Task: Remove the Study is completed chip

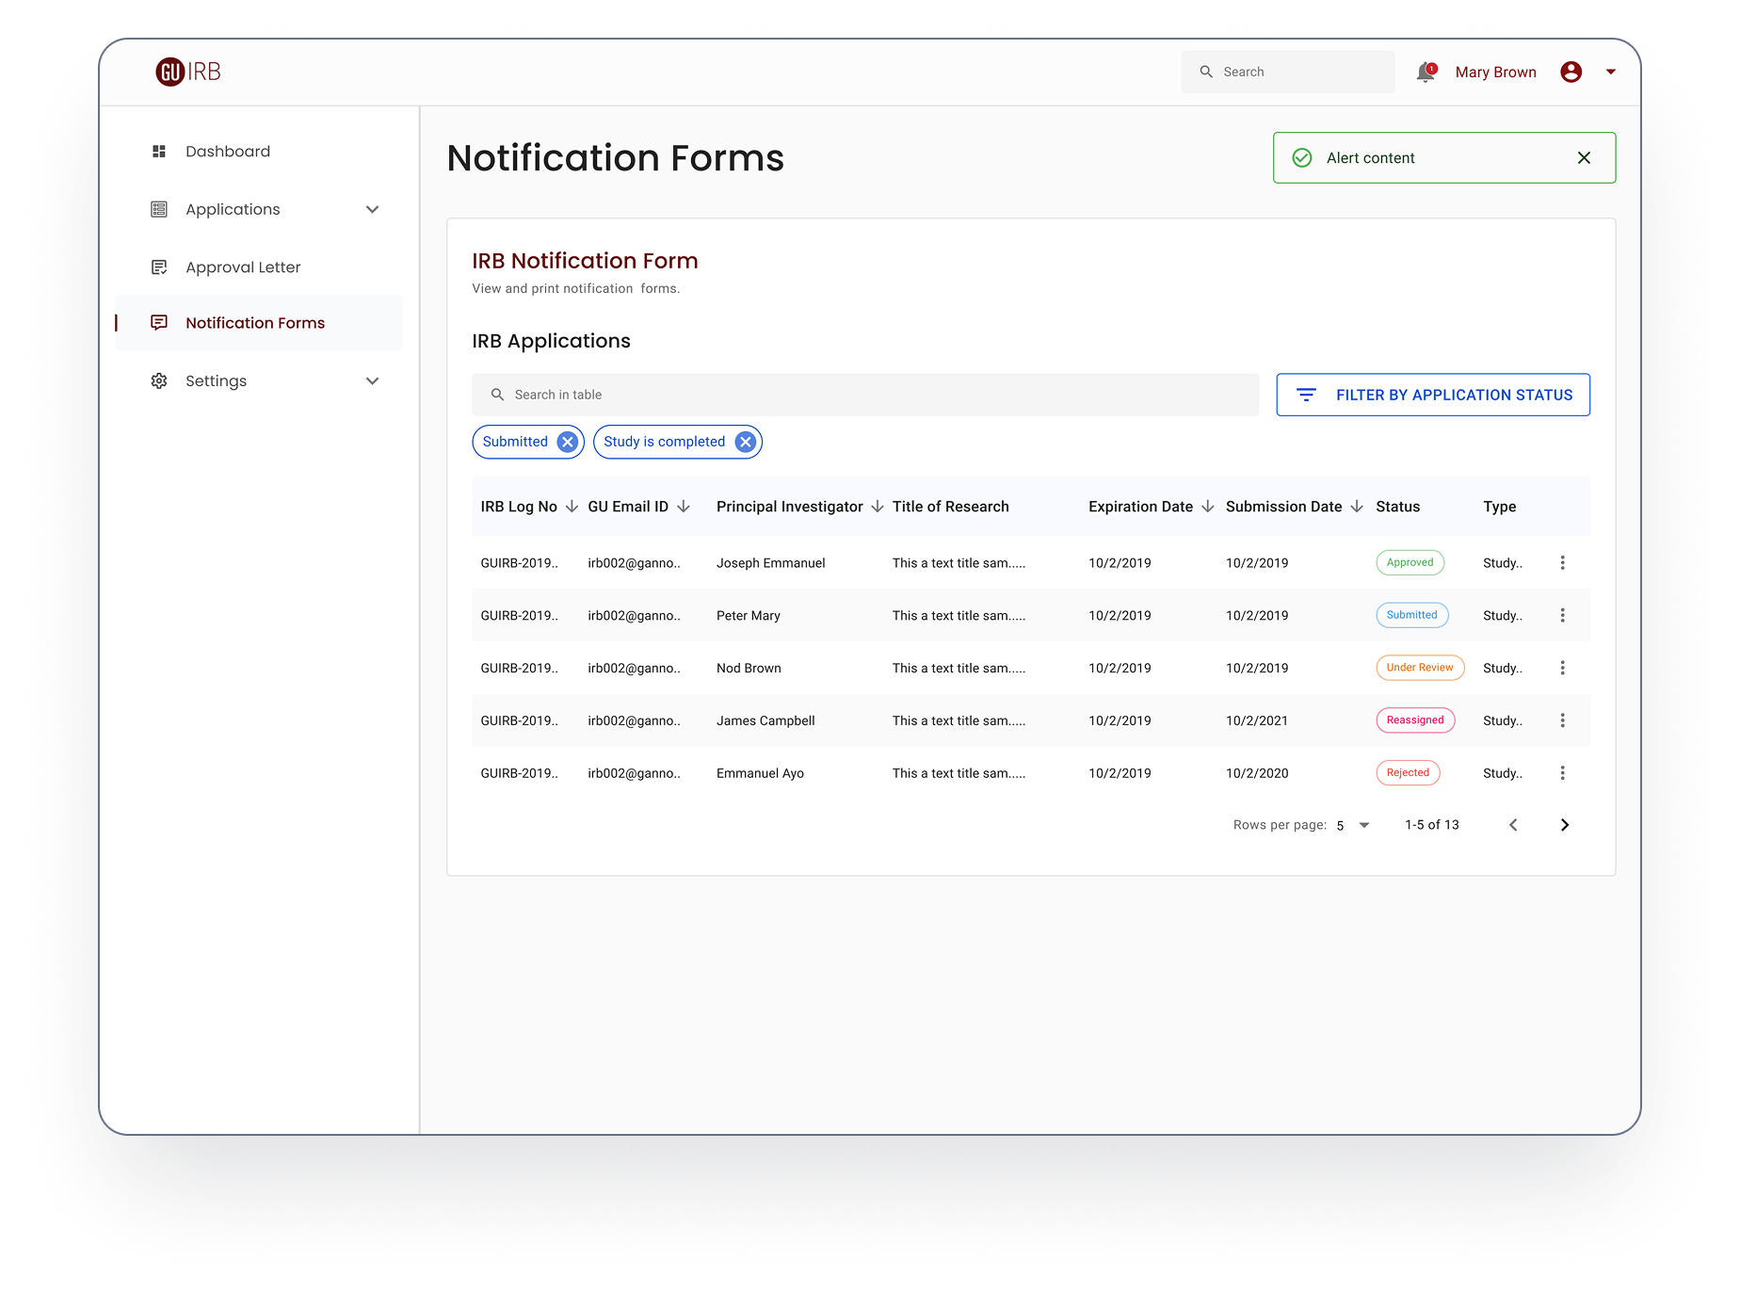Action: point(746,442)
